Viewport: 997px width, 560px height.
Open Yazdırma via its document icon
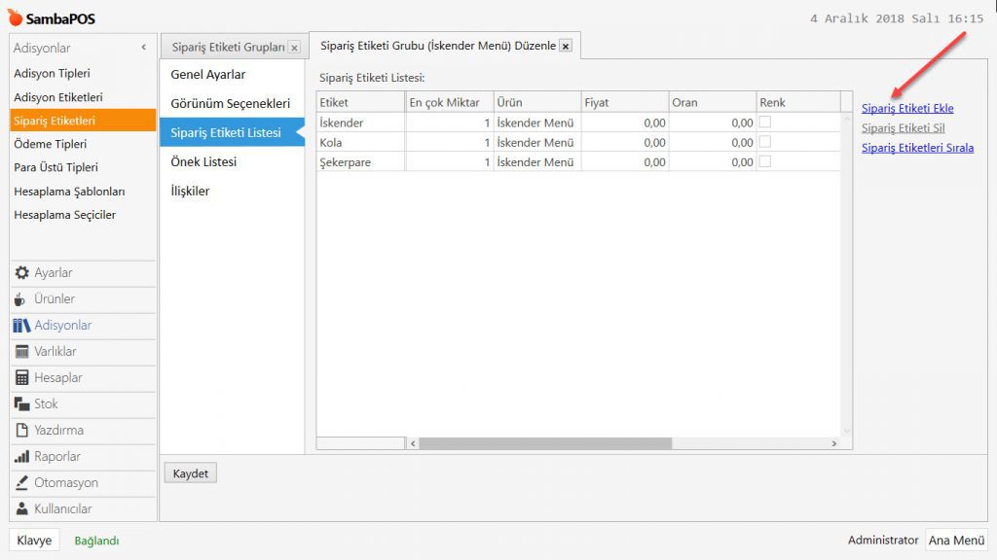(x=21, y=431)
